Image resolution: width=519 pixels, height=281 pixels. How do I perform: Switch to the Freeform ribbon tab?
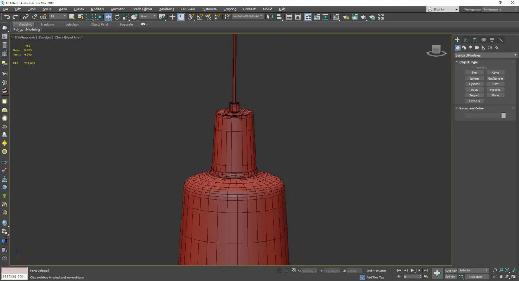[47, 24]
